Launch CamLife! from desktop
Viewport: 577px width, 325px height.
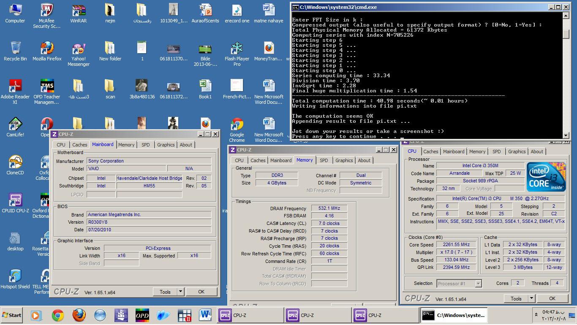click(x=15, y=127)
